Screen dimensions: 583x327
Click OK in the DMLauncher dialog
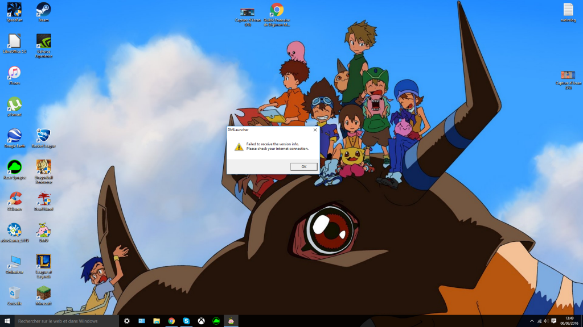[x=303, y=166]
